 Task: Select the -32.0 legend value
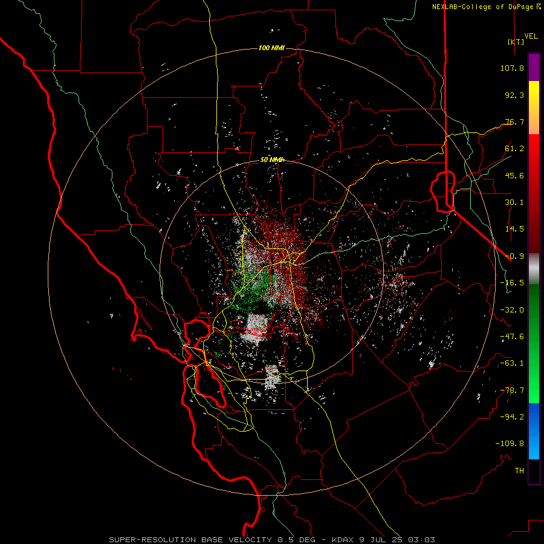click(x=512, y=310)
